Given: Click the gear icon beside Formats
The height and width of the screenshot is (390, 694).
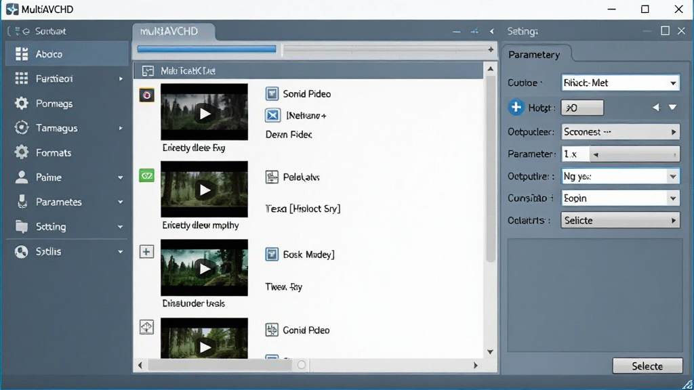Looking at the screenshot, I should (21, 152).
